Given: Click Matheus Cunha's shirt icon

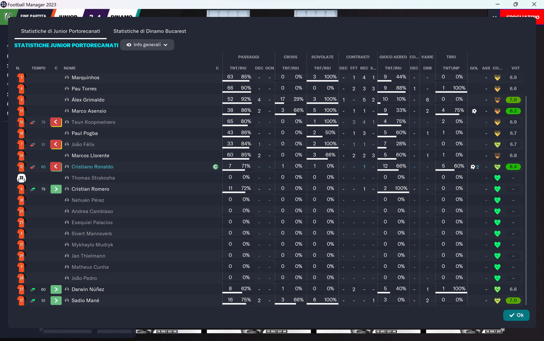Looking at the screenshot, I should pyautogui.click(x=21, y=267).
